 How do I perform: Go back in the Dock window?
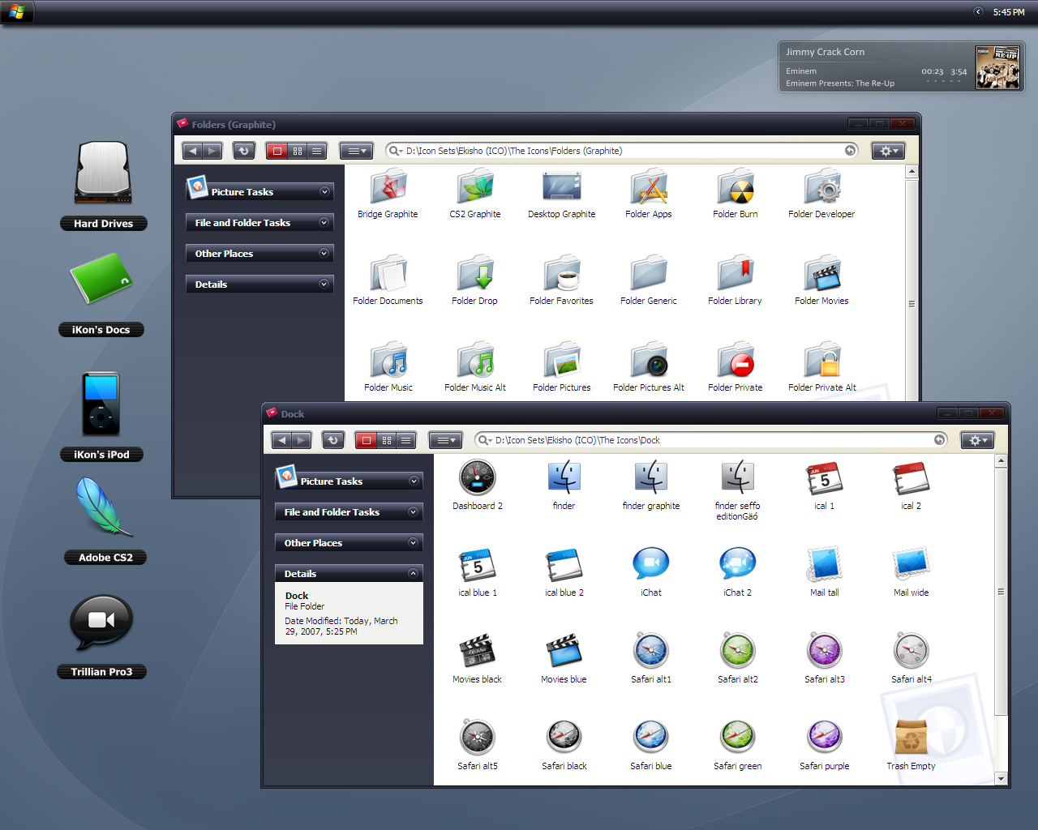point(281,440)
